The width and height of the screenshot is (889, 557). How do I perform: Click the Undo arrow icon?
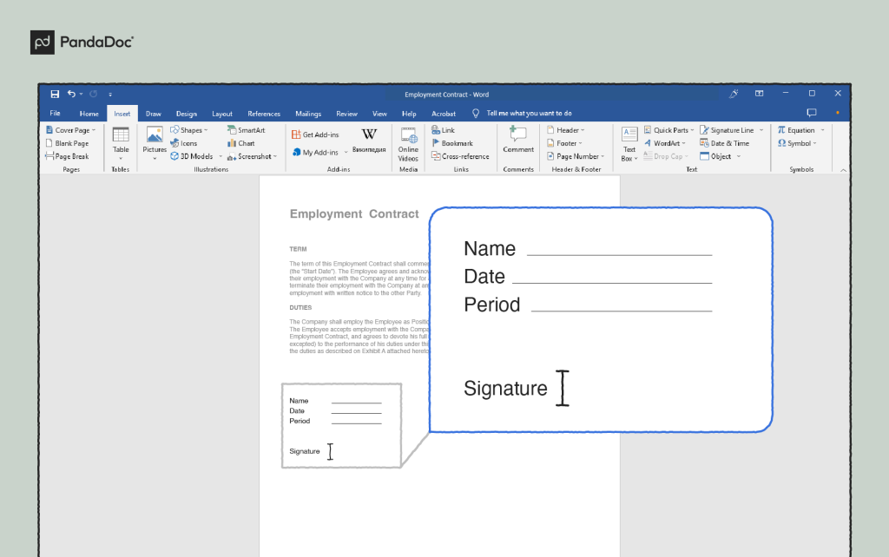[x=71, y=94]
